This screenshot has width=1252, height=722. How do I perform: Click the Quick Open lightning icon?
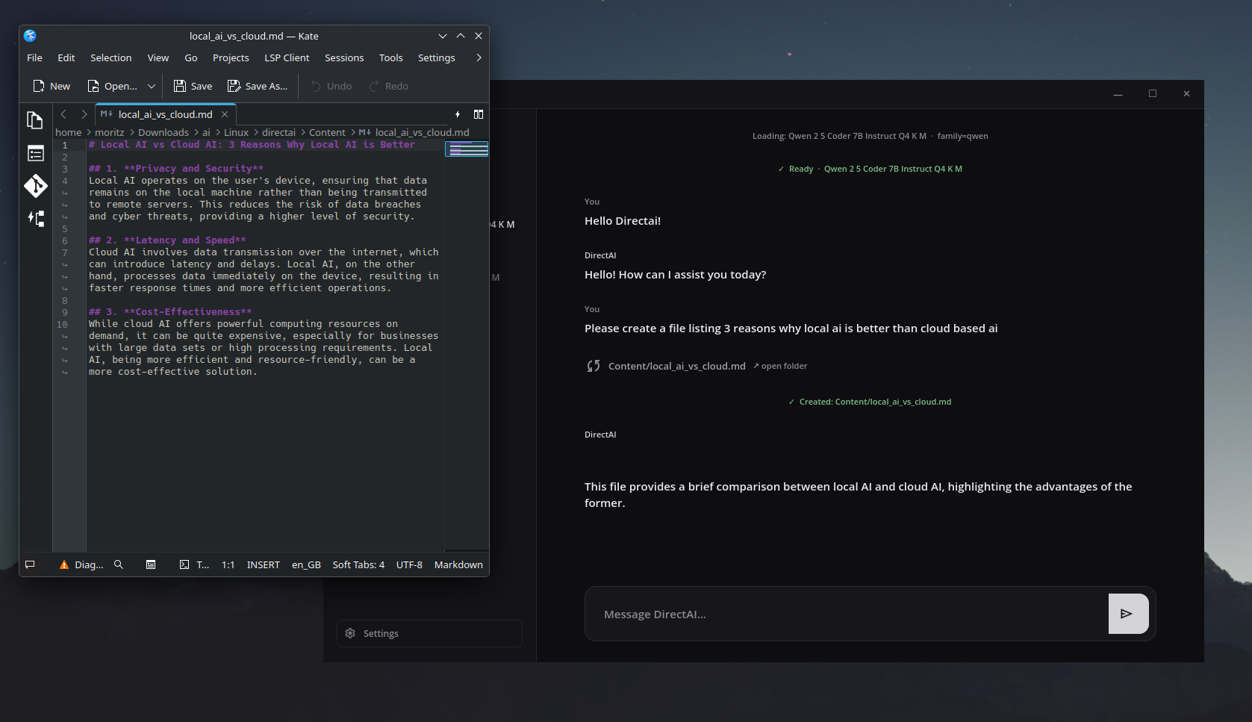coord(458,114)
